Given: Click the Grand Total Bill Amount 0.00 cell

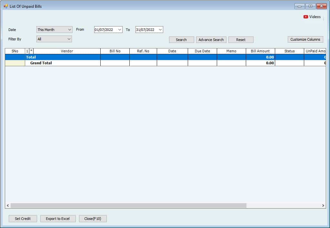Looking at the screenshot, I should click(x=260, y=63).
